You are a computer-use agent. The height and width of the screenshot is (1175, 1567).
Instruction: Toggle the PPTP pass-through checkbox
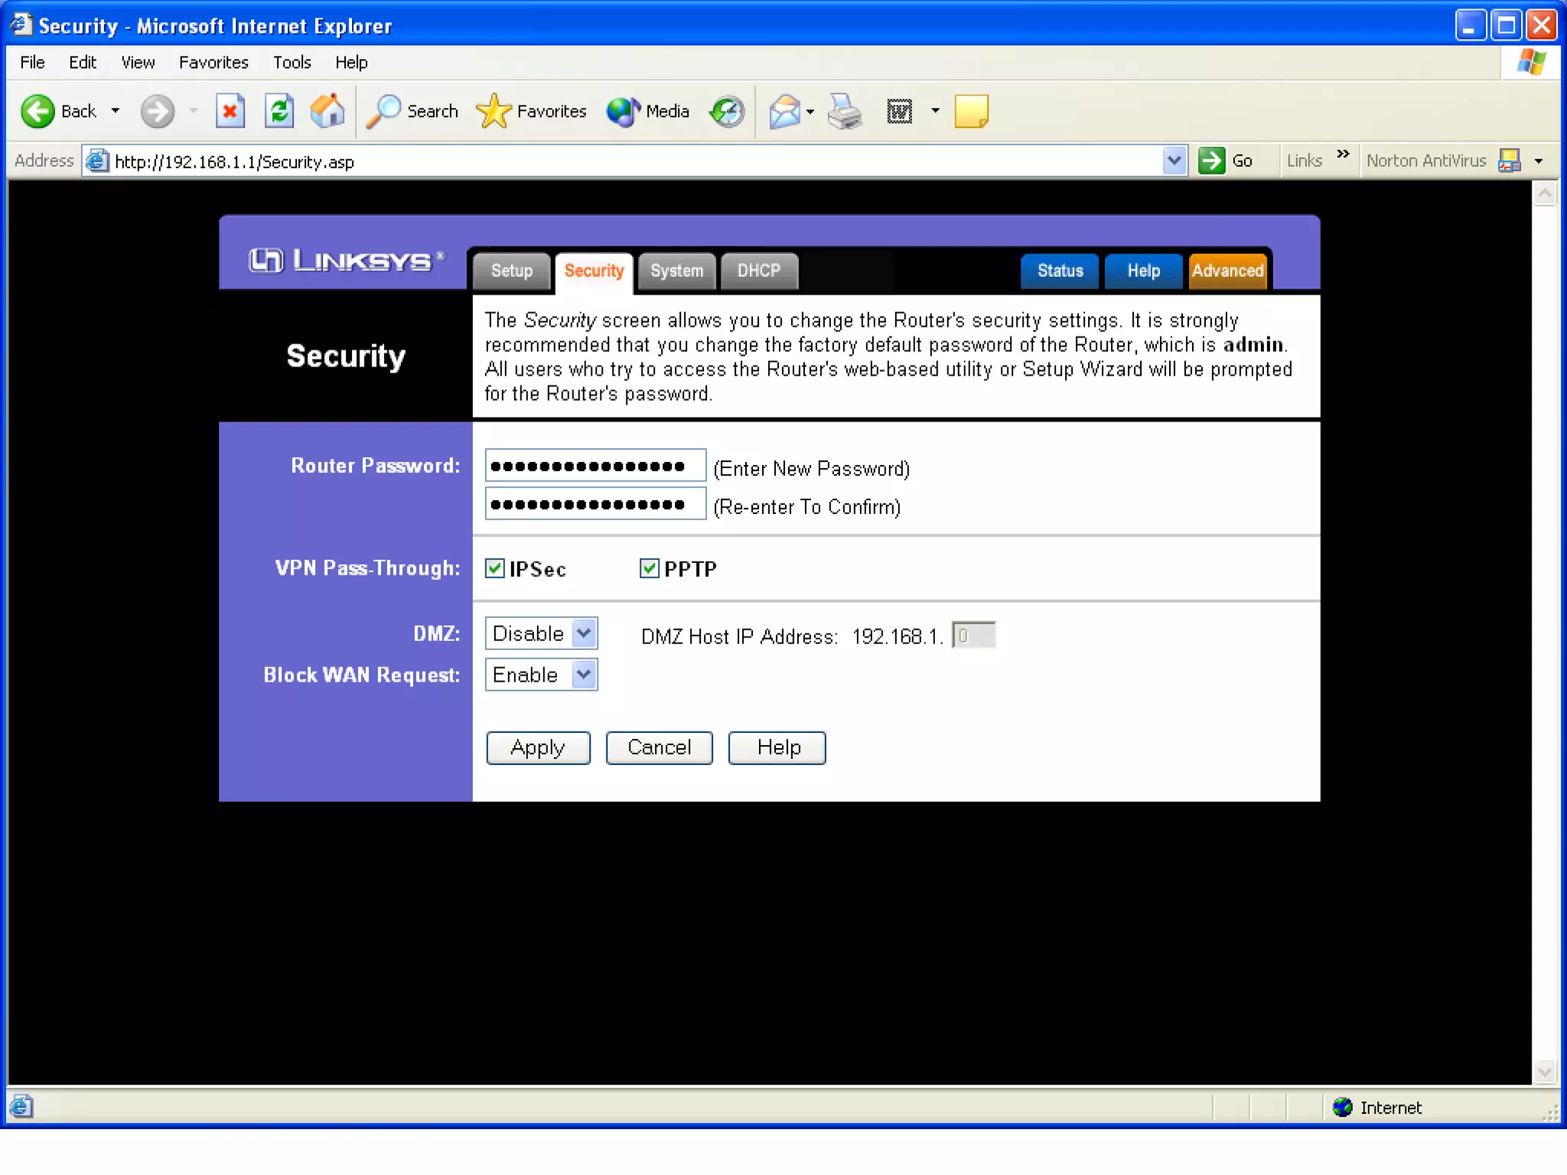(649, 568)
